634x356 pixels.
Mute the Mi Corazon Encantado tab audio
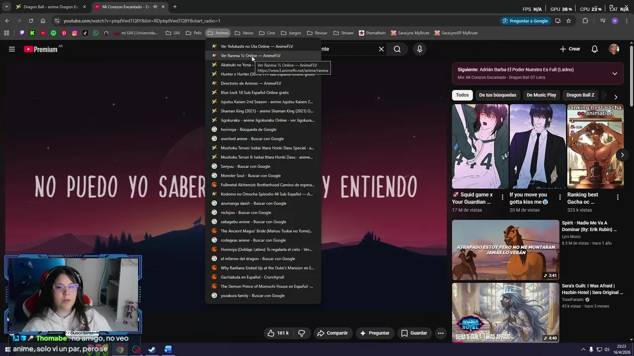[155, 7]
